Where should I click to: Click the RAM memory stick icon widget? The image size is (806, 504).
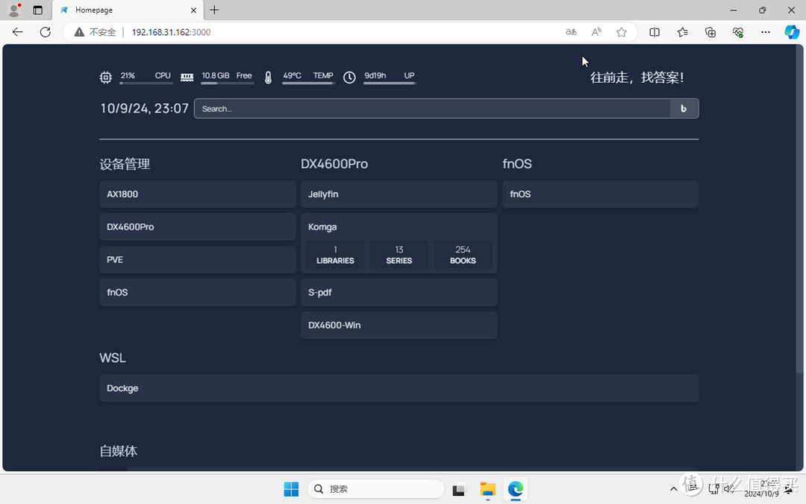click(186, 77)
